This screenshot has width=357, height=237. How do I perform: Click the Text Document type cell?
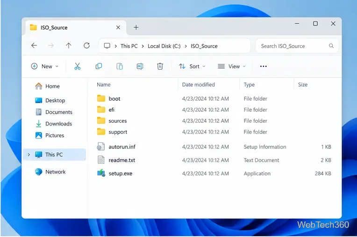coord(261,160)
